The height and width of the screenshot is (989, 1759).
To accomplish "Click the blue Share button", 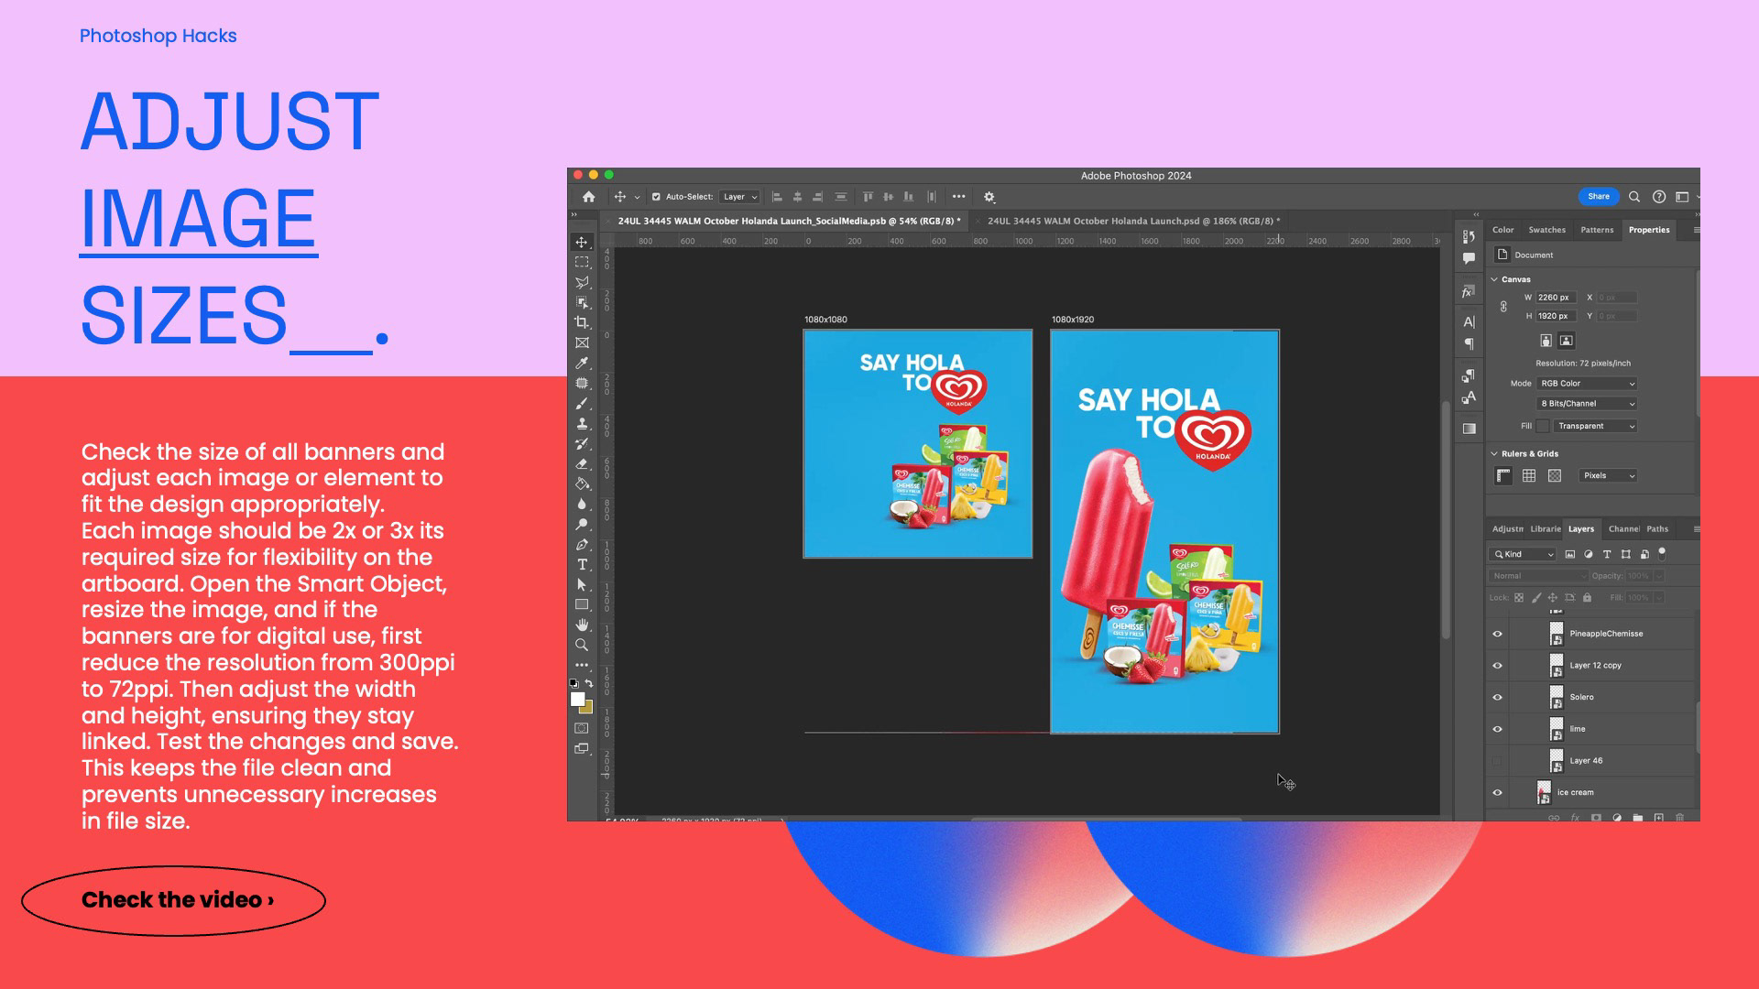I will (1598, 197).
